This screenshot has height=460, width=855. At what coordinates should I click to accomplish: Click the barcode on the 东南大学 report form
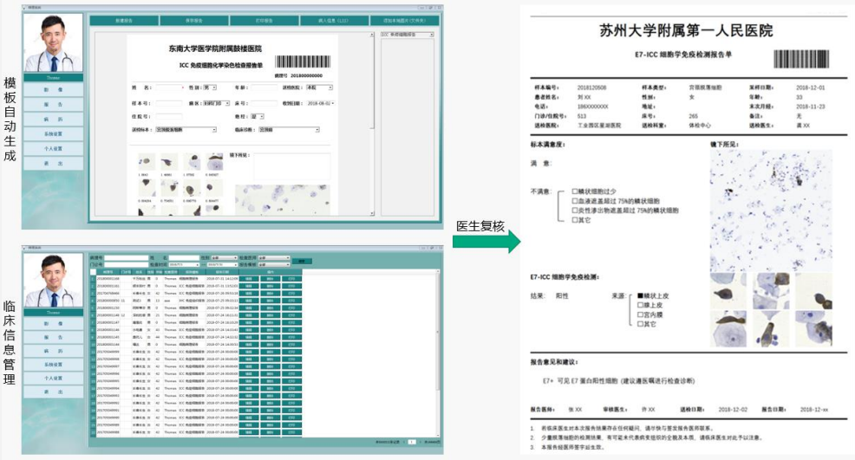point(303,61)
